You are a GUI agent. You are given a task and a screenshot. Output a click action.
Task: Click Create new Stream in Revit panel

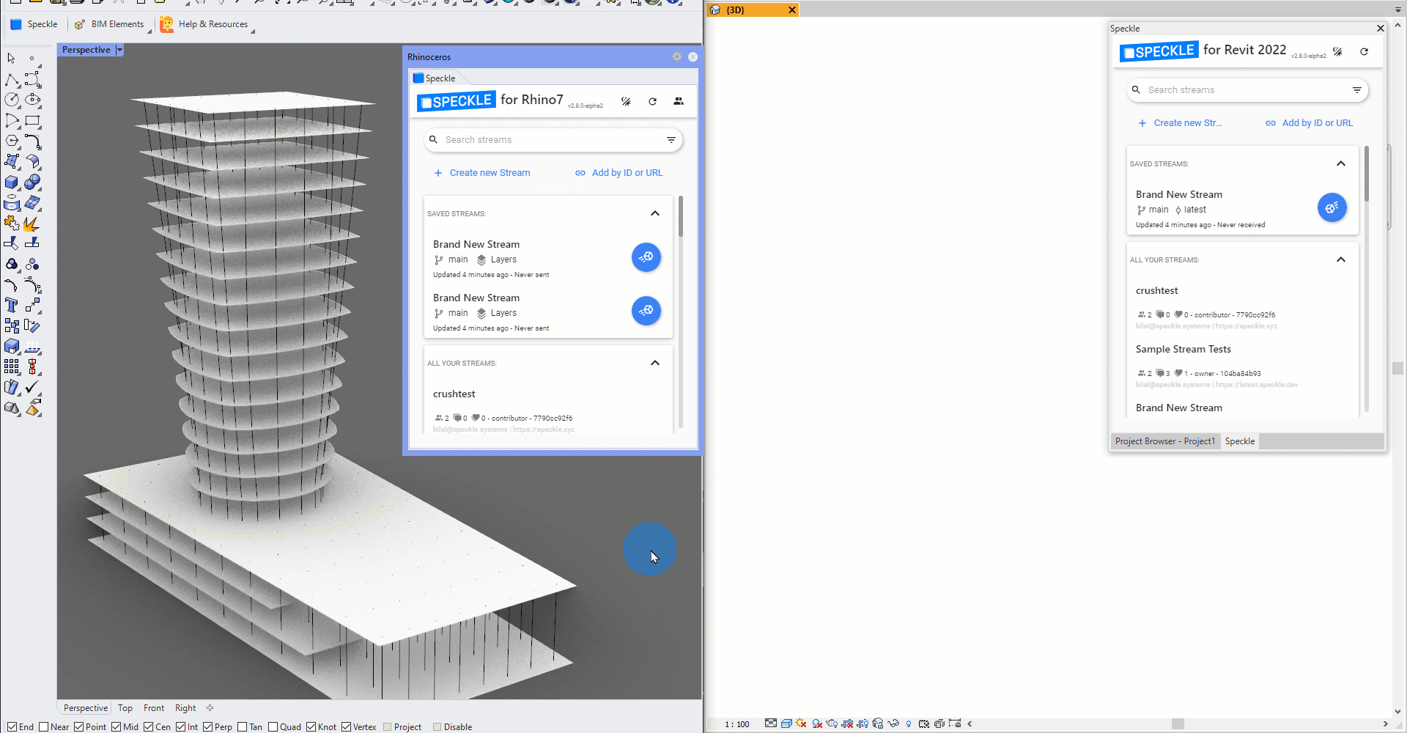click(1180, 123)
